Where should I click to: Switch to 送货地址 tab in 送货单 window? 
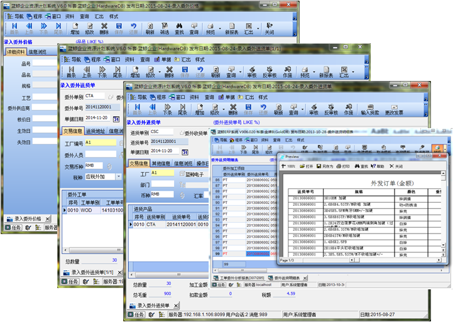[96, 131]
